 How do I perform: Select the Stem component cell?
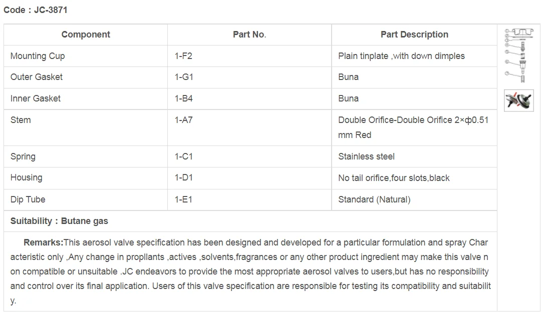click(x=86, y=127)
